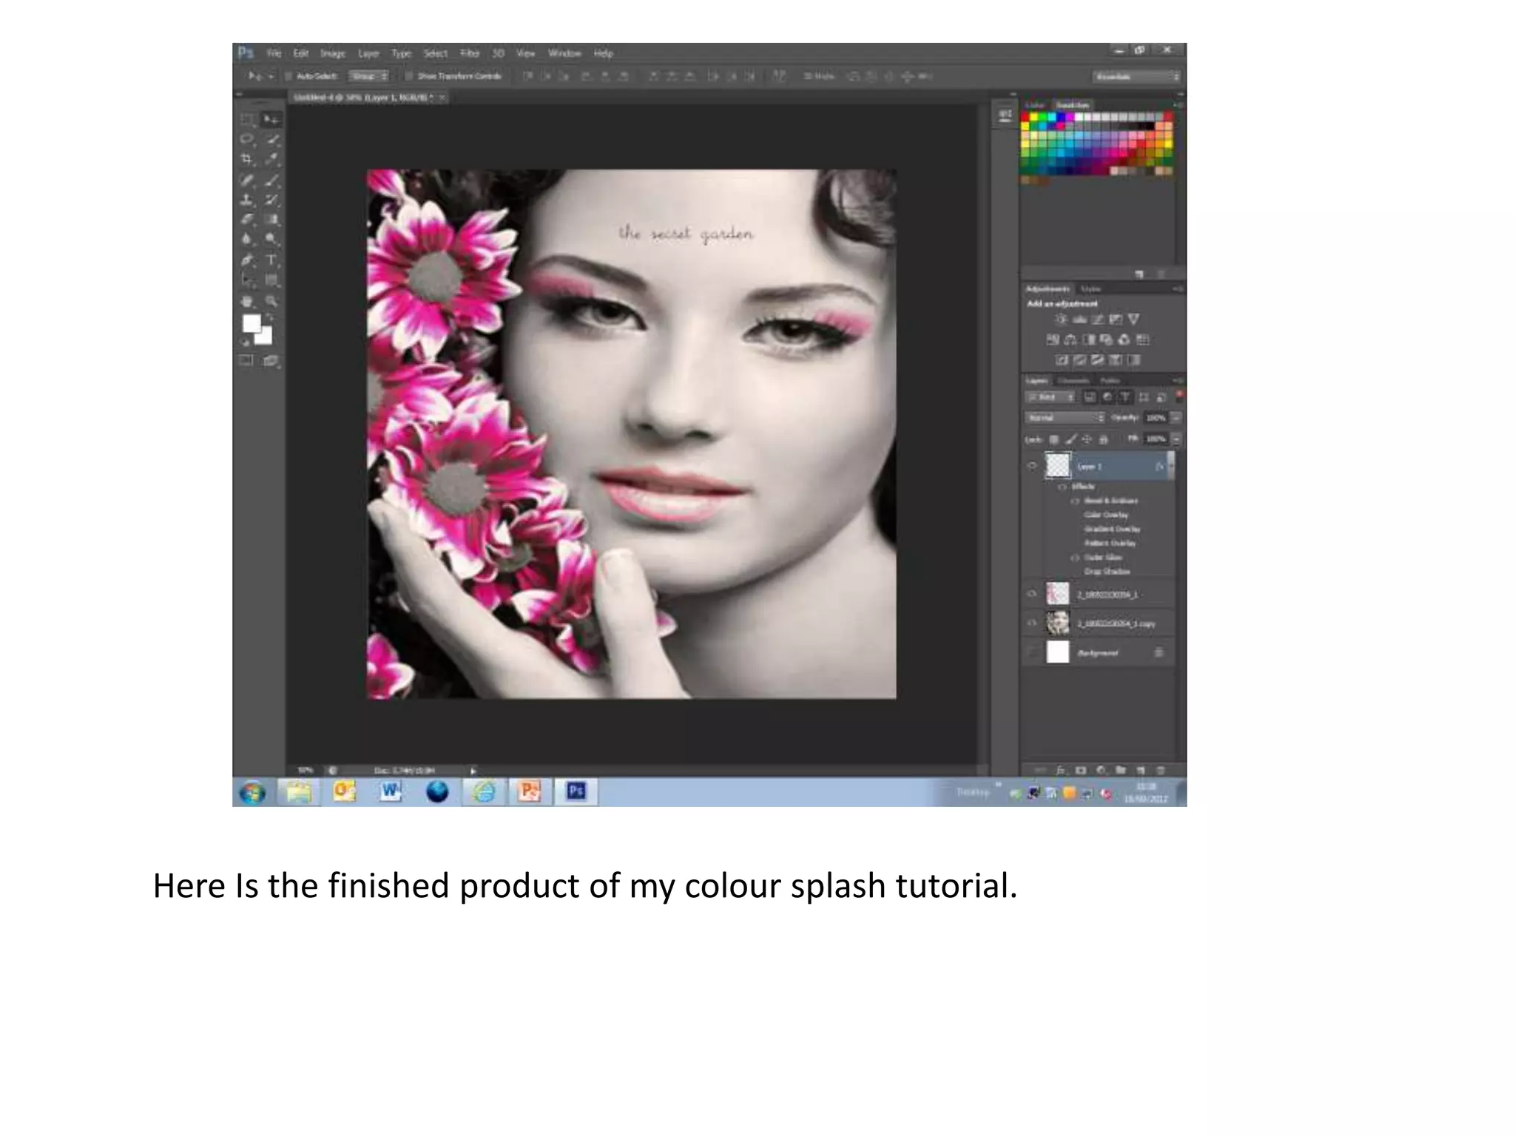Screen dimensions: 1515x1136
Task: Hide Layer 1 visibility eye
Action: (1032, 466)
